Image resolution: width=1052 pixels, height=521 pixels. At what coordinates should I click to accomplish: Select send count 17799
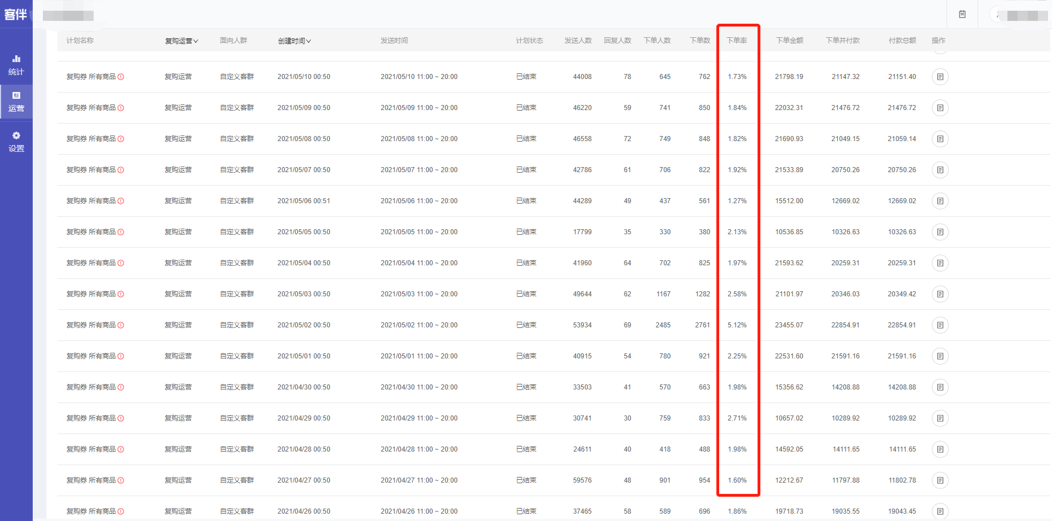(582, 232)
